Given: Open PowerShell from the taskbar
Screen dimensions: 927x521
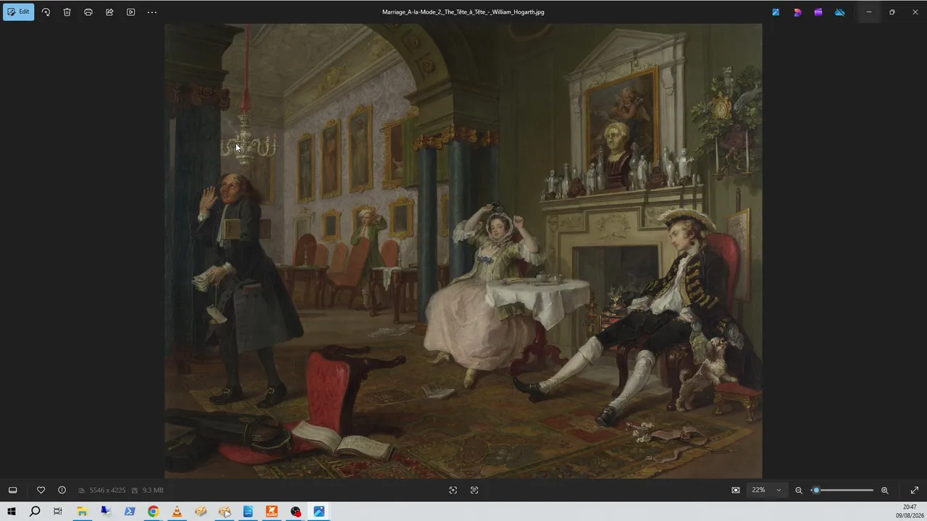Looking at the screenshot, I should click(130, 512).
